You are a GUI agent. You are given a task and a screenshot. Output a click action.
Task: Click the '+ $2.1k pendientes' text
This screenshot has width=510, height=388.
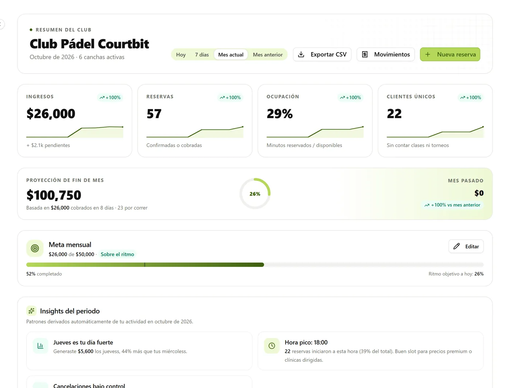(48, 145)
